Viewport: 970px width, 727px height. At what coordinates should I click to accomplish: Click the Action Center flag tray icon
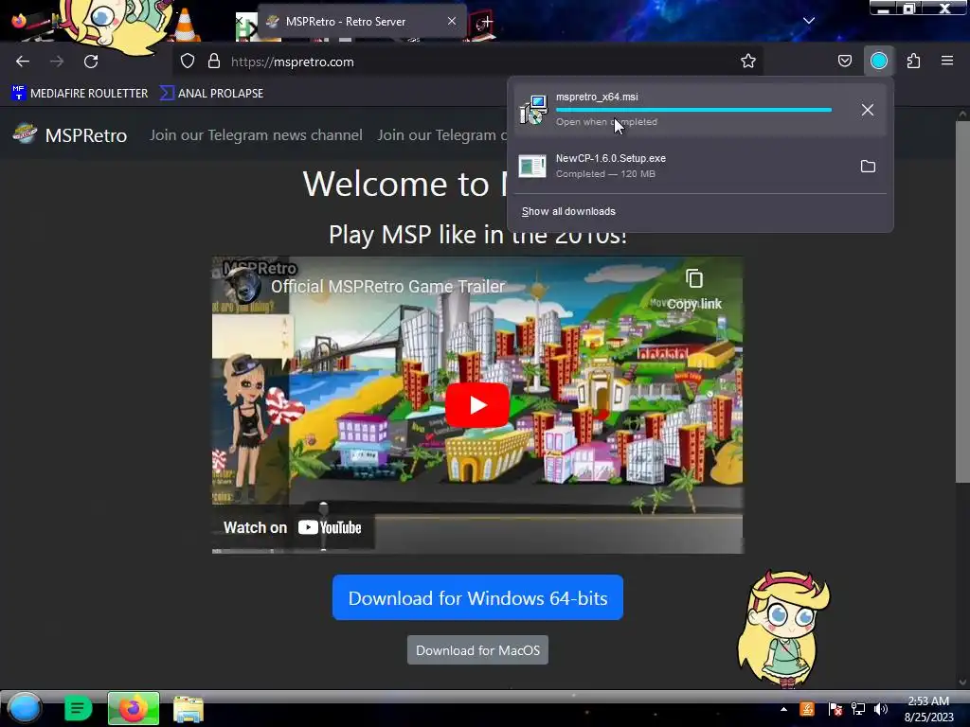click(835, 709)
